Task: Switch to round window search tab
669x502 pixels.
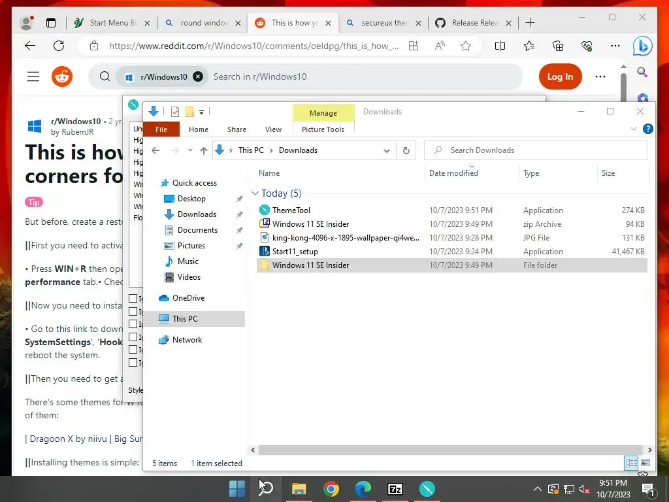Action: (x=203, y=23)
